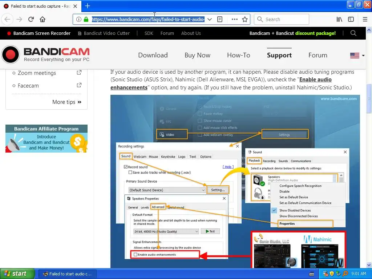The height and width of the screenshot is (279, 372).
Task: Reload the current Bandicam page
Action: pos(31,20)
